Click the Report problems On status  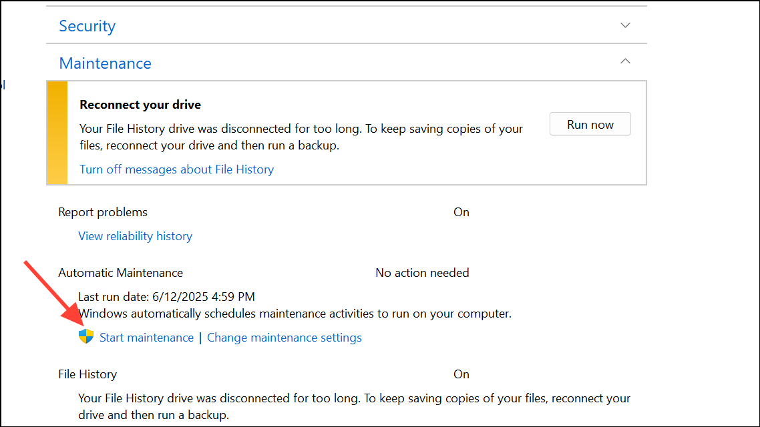click(461, 212)
